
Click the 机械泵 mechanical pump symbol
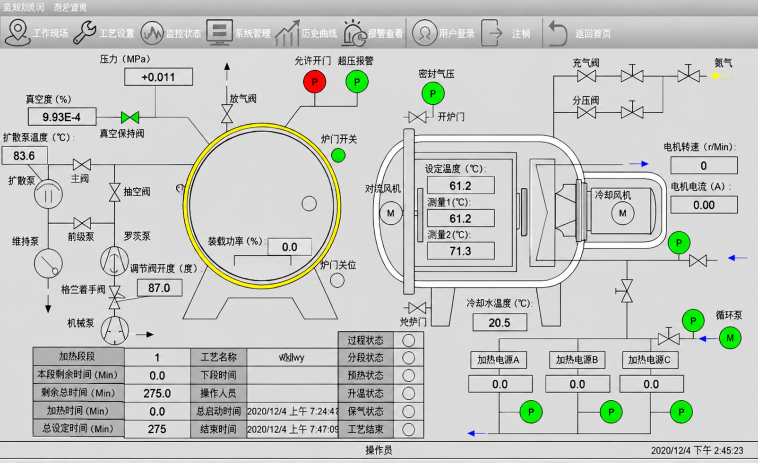(114, 330)
